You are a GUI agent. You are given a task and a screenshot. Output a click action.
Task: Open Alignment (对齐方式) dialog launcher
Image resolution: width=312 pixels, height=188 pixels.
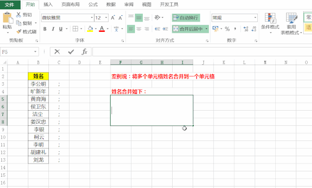point(207,41)
